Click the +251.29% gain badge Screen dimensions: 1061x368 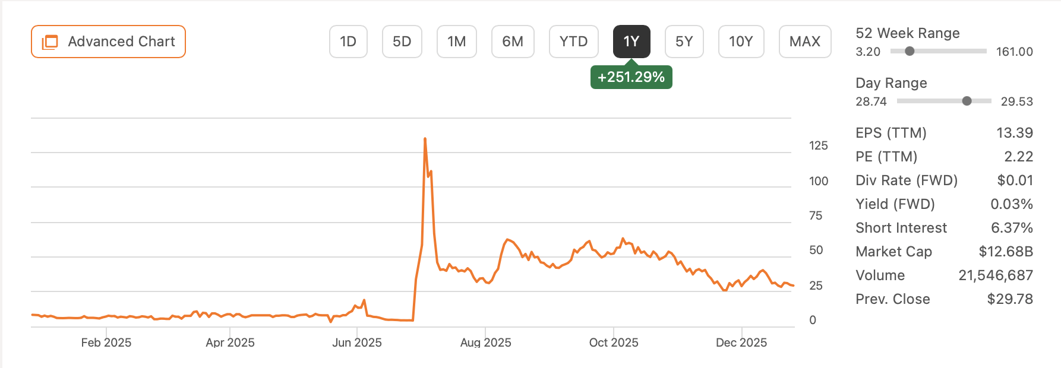tap(631, 76)
